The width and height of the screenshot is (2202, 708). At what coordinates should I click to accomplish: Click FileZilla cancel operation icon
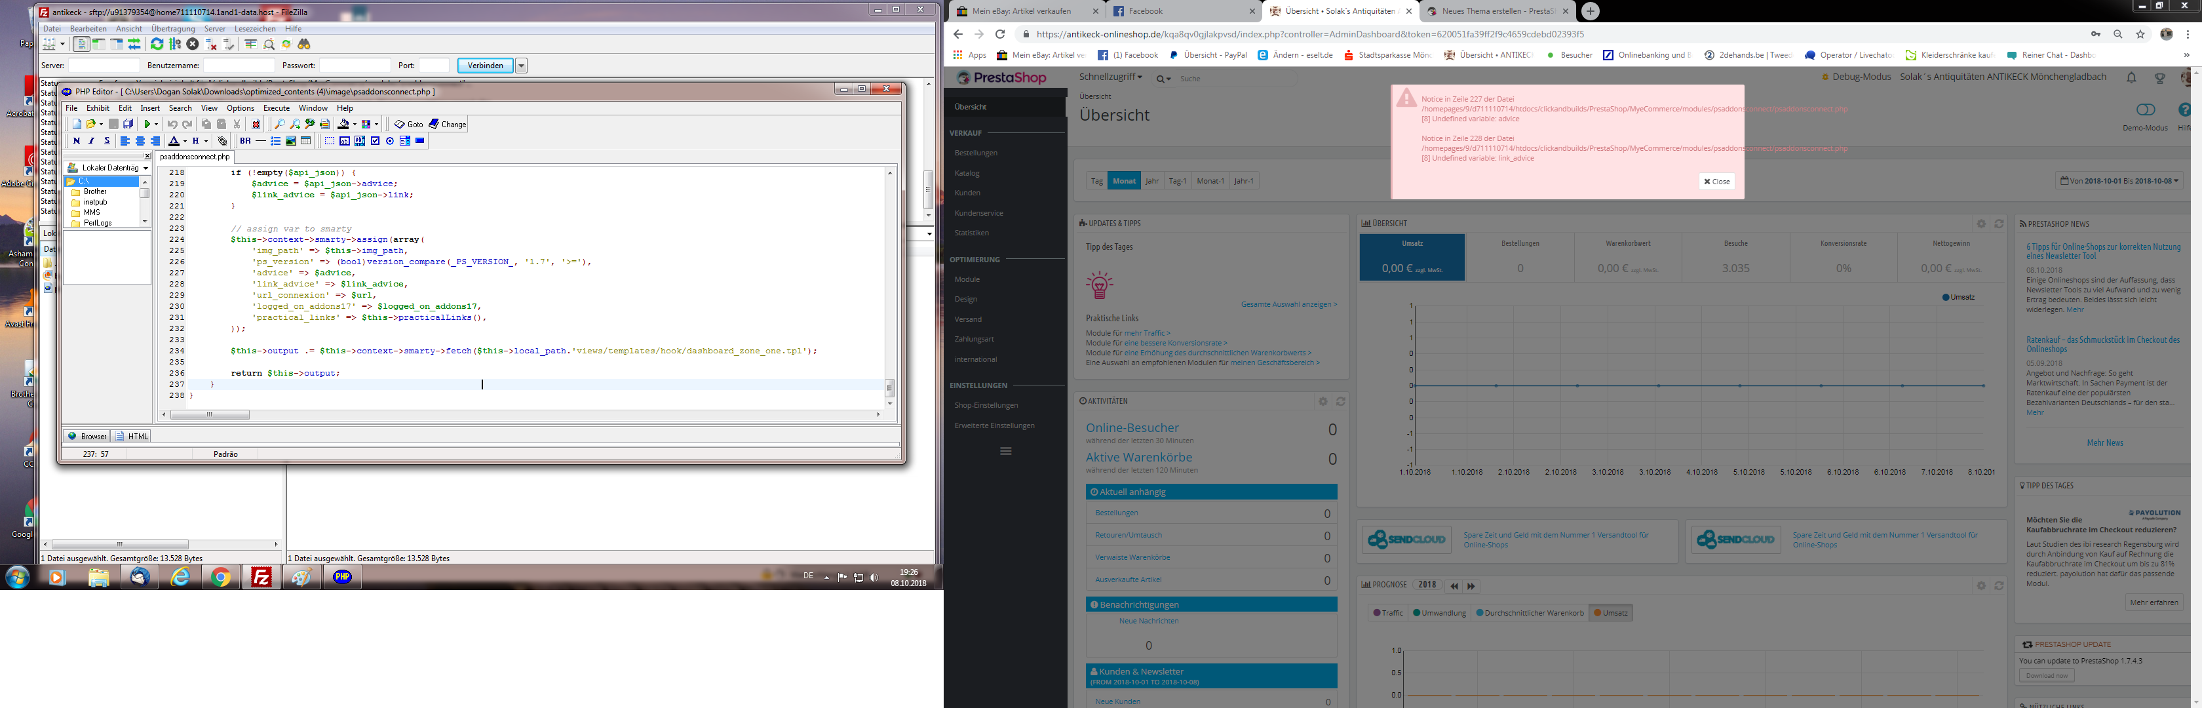(x=193, y=45)
